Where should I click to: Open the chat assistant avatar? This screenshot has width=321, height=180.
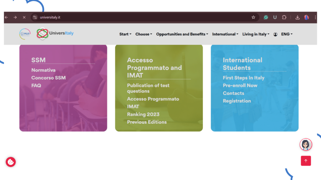click(x=306, y=144)
